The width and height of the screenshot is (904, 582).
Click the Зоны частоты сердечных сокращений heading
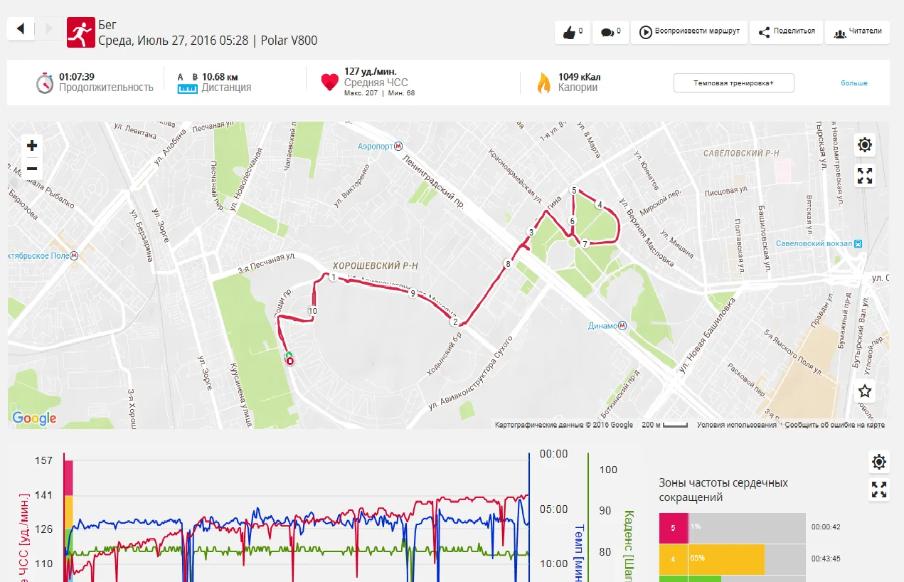[x=723, y=490]
